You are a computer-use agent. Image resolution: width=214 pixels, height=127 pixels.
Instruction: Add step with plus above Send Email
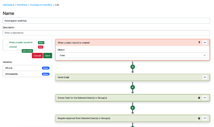132,67
